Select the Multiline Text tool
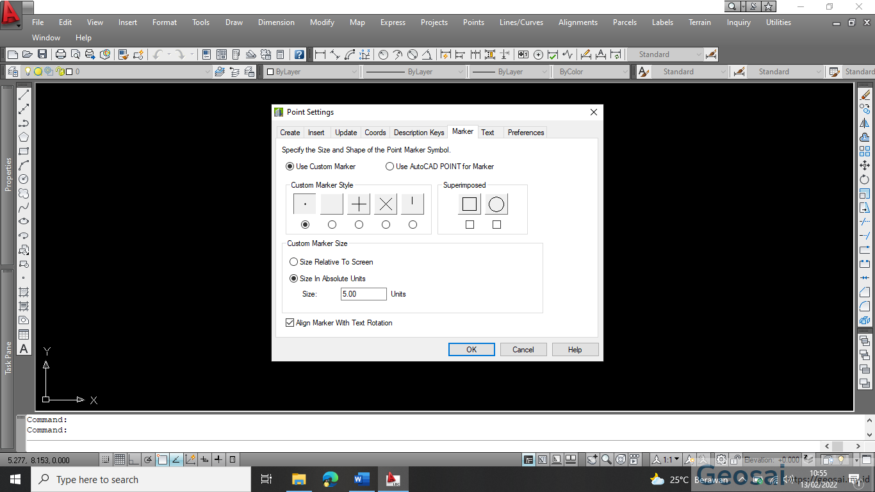This screenshot has width=875, height=492. click(24, 349)
